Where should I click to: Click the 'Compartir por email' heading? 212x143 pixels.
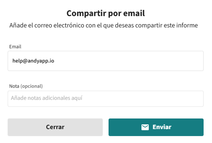(x=106, y=14)
